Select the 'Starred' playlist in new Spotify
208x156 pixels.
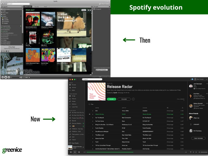[74, 121]
